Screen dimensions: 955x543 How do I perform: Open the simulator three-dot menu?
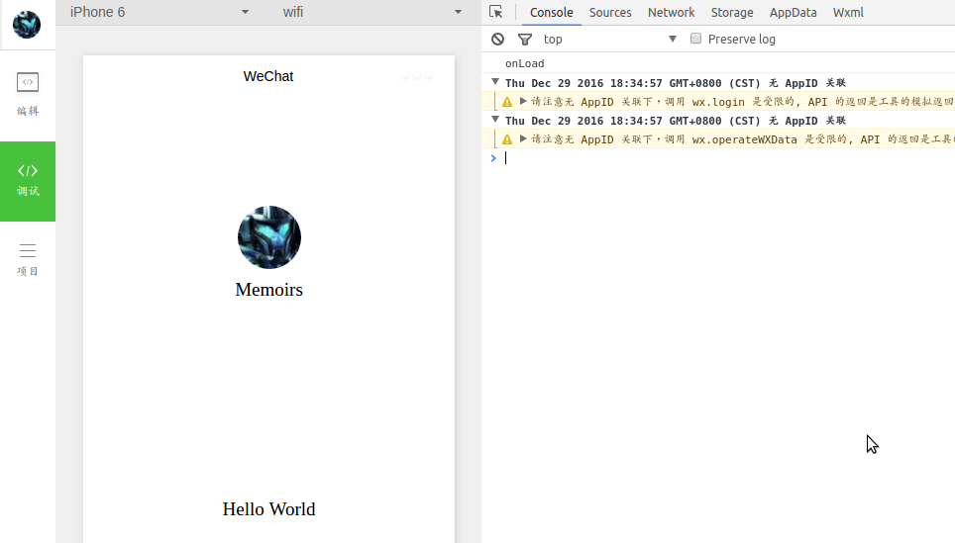click(417, 75)
